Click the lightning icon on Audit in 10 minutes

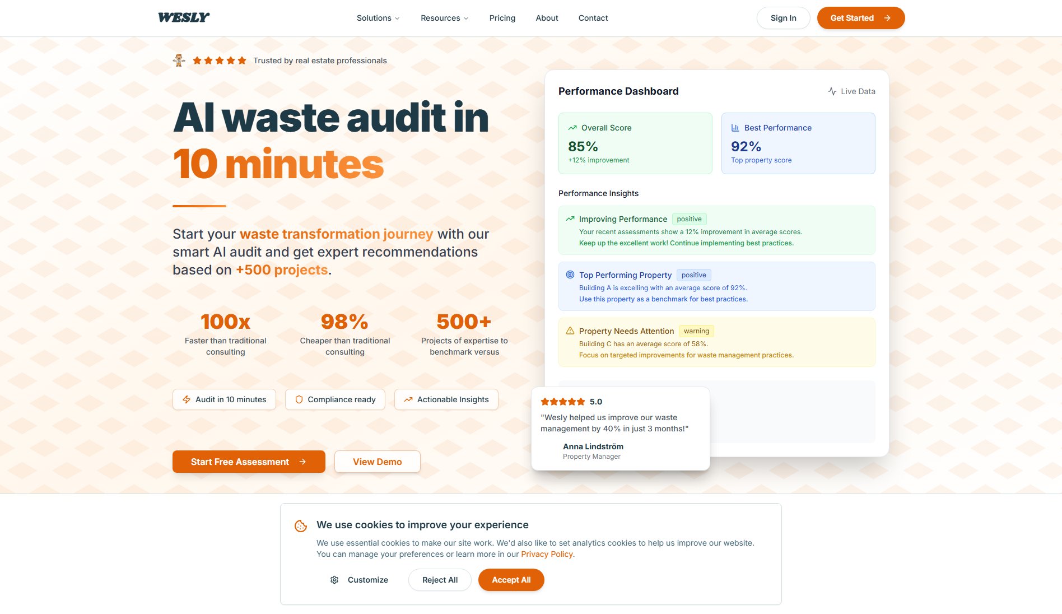(x=187, y=399)
